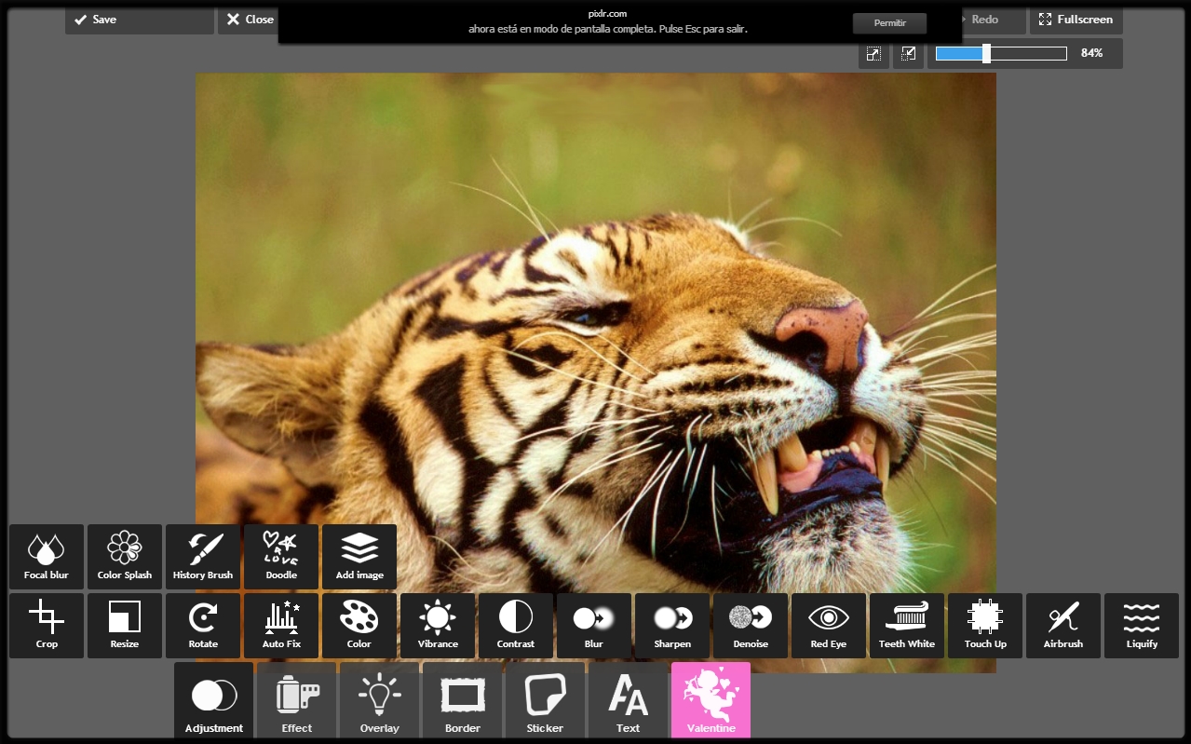Viewport: 1191px width, 744px height.
Task: Open the Overlay category
Action: 379,700
